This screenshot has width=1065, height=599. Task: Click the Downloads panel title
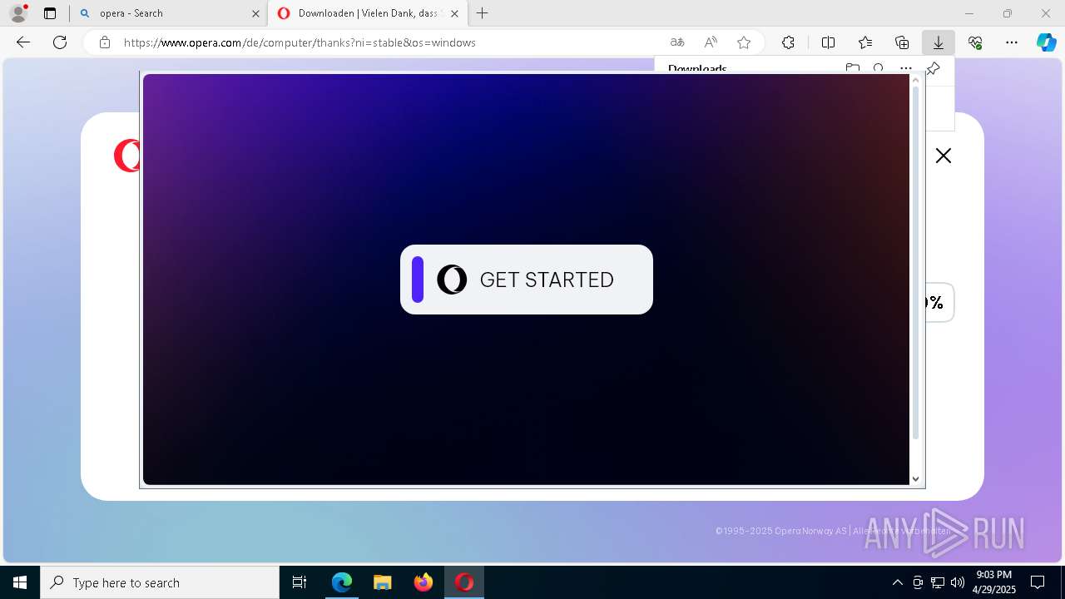click(697, 69)
